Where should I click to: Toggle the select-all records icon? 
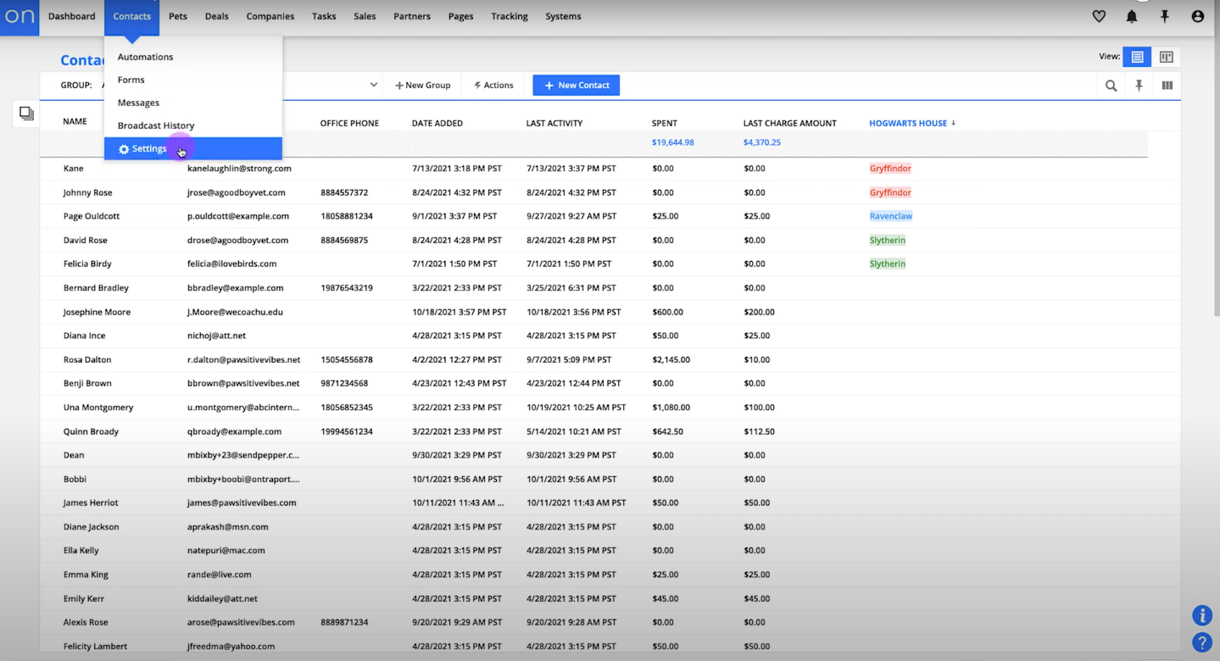[x=26, y=114]
